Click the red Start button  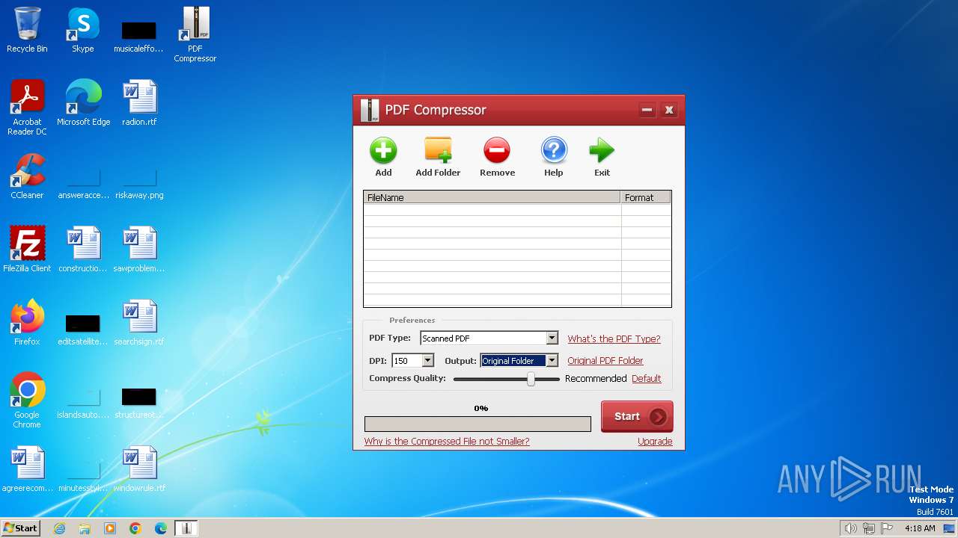click(x=637, y=416)
